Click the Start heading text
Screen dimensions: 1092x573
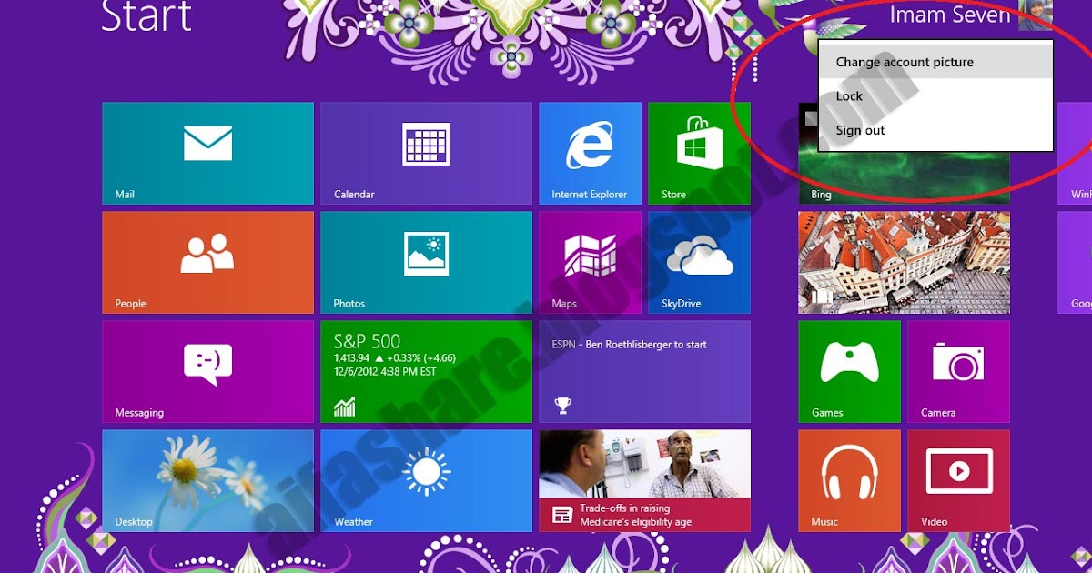click(147, 15)
